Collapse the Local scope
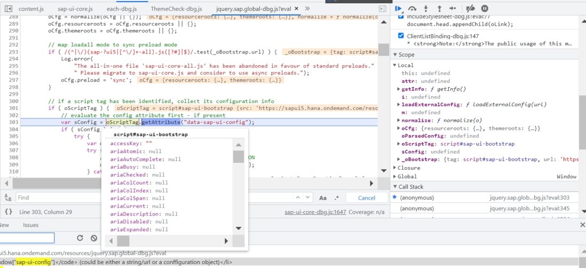Viewport: 586px width, 268px height. 395,65
